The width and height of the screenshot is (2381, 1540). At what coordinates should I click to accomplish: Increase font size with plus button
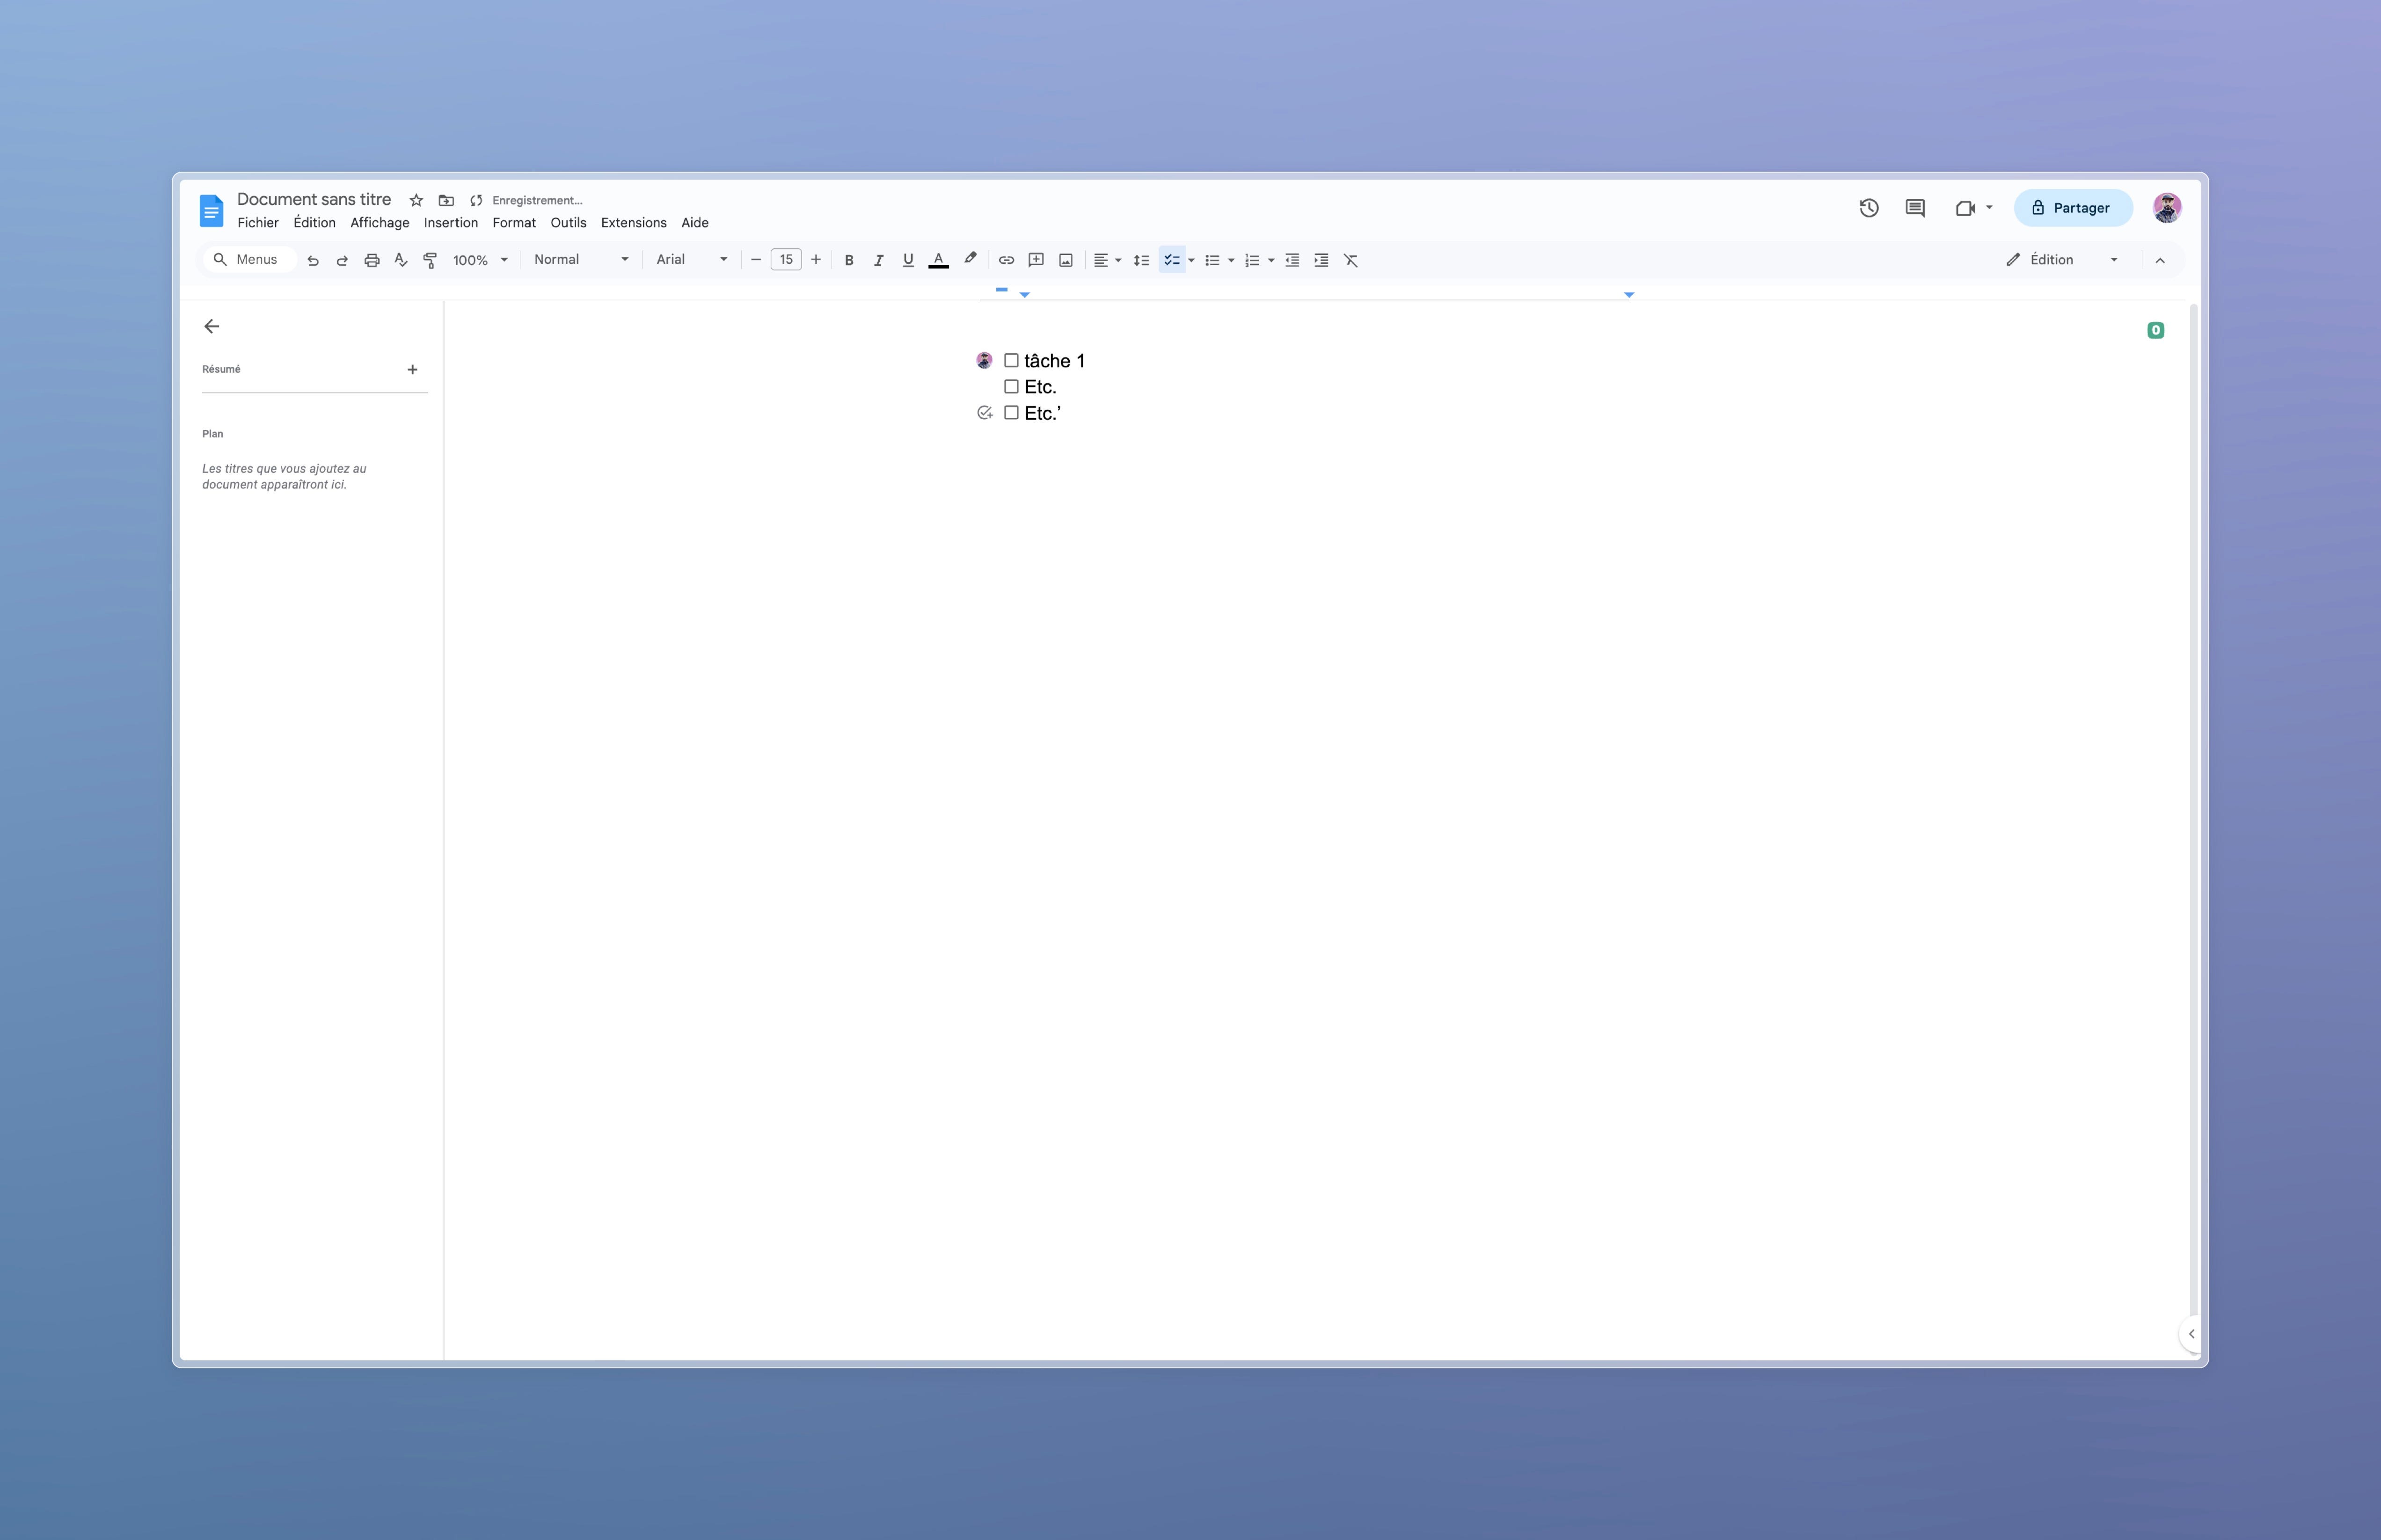(816, 260)
